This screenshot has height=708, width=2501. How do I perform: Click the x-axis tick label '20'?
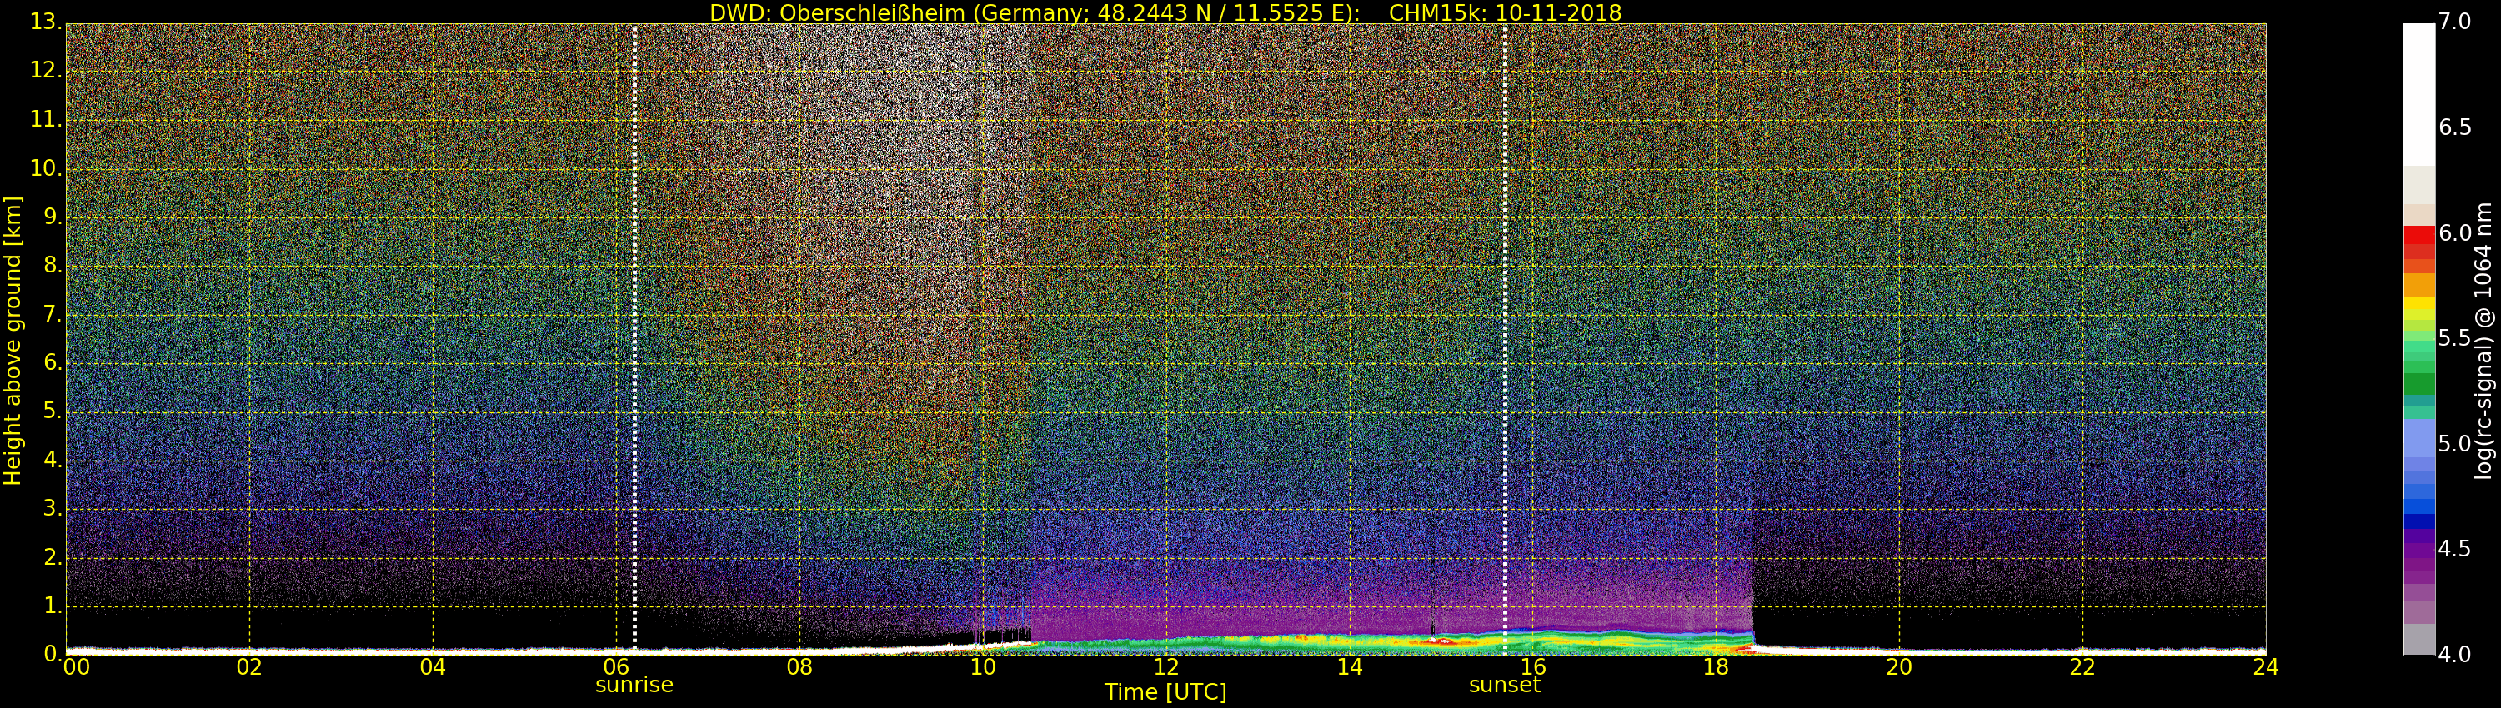pyautogui.click(x=1899, y=666)
